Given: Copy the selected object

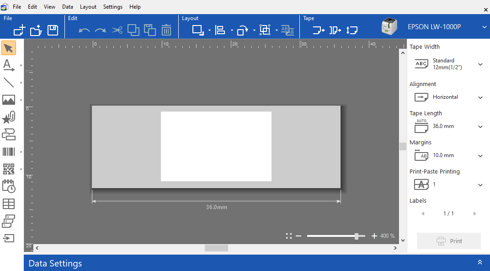Looking at the screenshot, I should click(x=133, y=30).
